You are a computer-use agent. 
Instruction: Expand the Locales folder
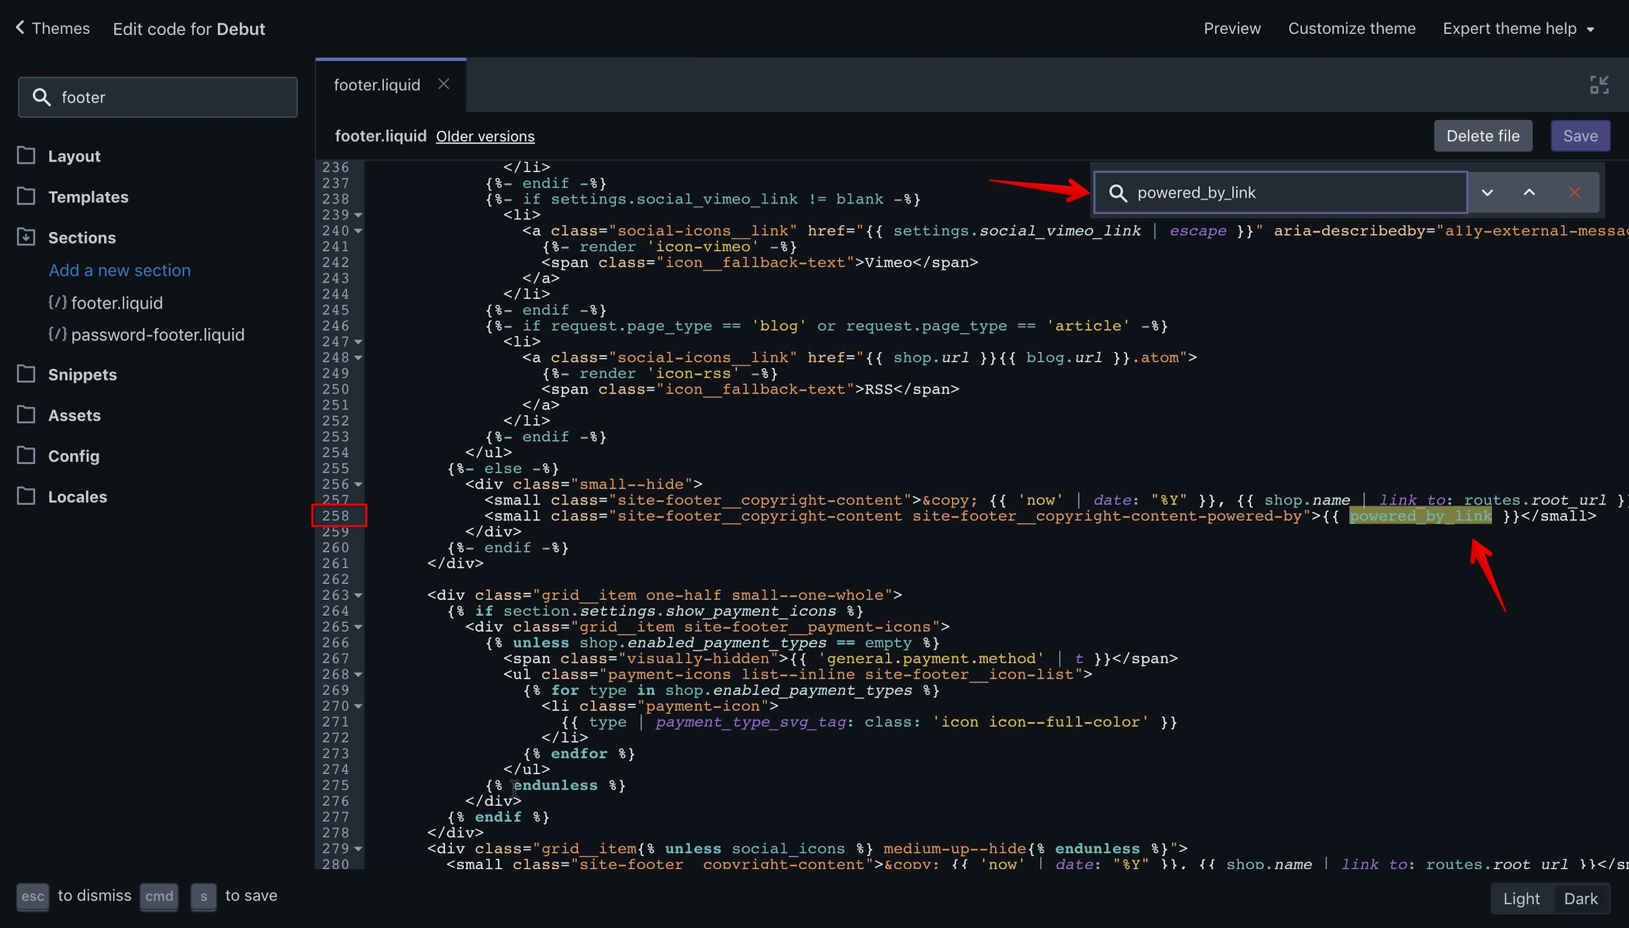77,497
